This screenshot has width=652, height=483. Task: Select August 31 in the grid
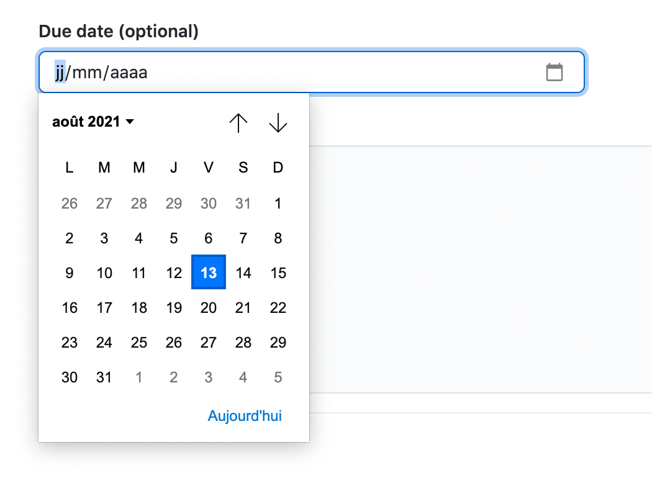[x=104, y=377]
